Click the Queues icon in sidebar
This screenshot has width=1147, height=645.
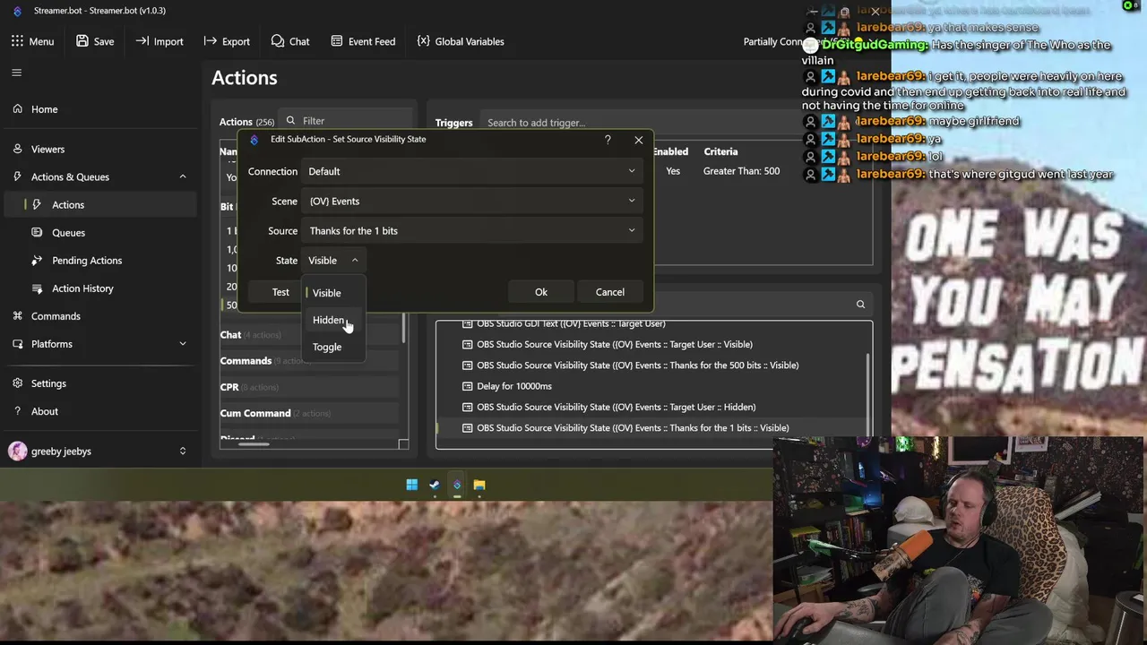coord(37,232)
